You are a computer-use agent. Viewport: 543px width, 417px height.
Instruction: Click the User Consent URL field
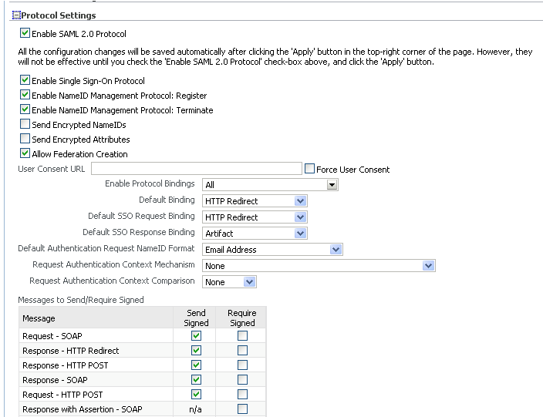(197, 169)
